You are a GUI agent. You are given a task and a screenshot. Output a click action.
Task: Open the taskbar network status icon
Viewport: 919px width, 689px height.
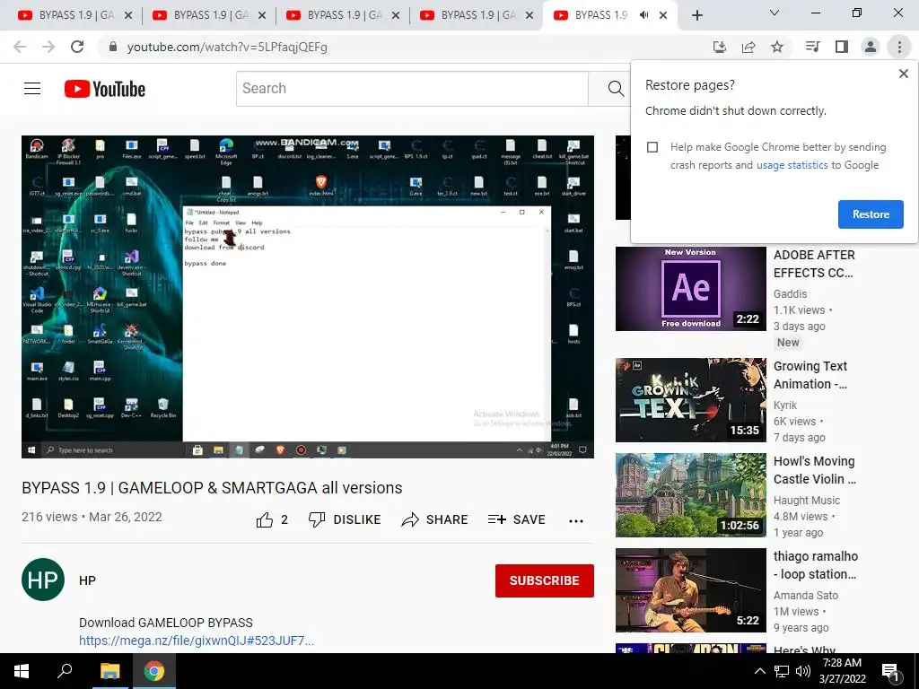pos(782,671)
